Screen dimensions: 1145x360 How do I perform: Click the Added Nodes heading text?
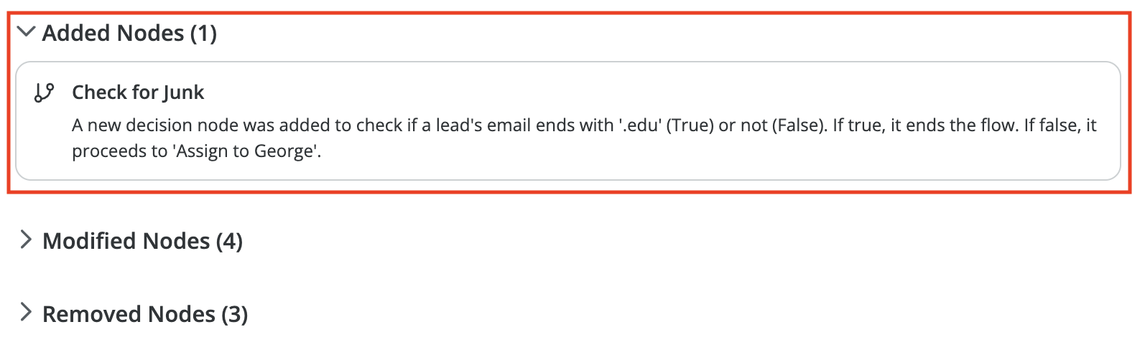click(113, 33)
